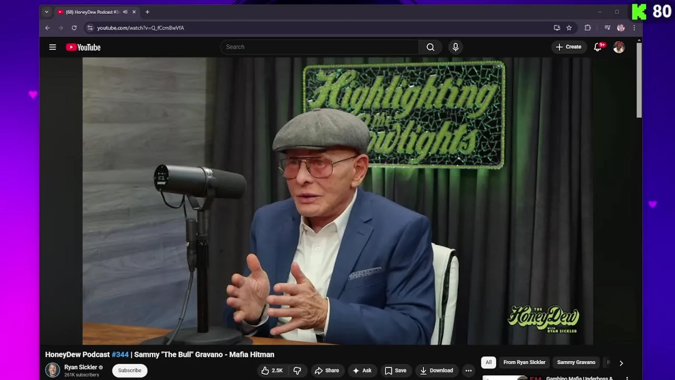
Task: Subscribe to Ryan Sickler channel
Action: pyautogui.click(x=130, y=370)
